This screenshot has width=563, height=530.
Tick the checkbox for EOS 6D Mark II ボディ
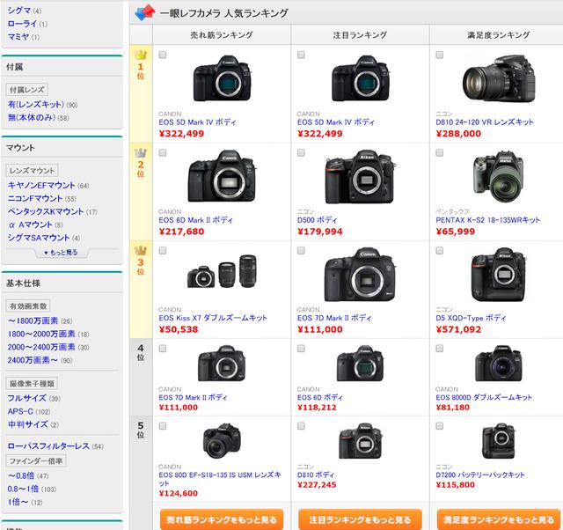(x=163, y=152)
